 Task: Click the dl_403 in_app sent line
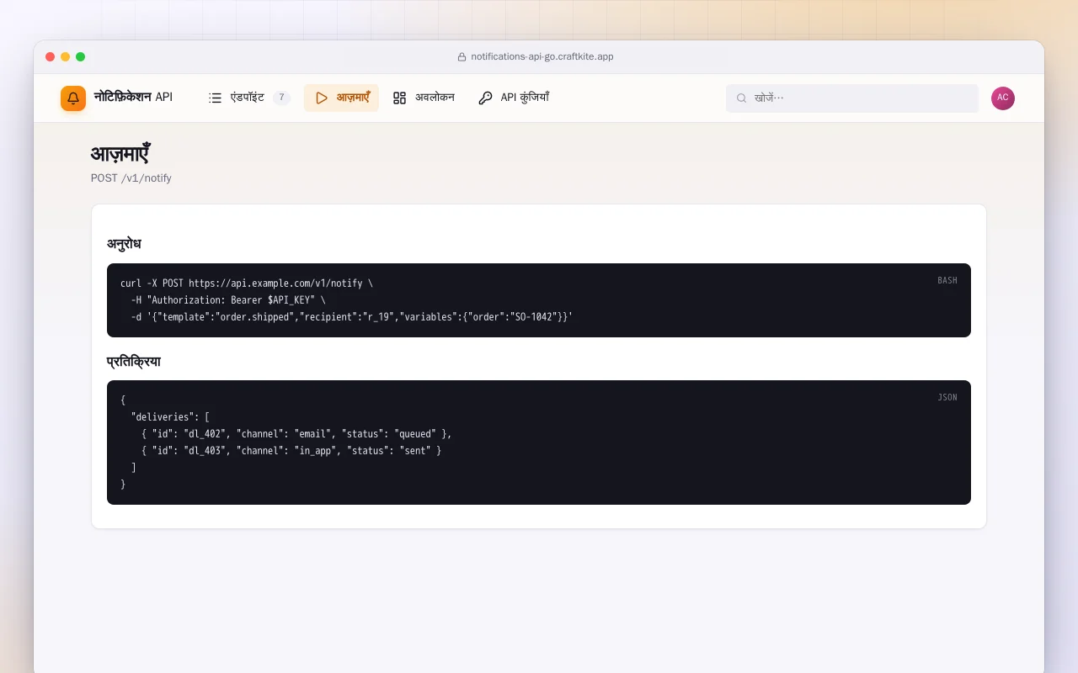pos(291,451)
